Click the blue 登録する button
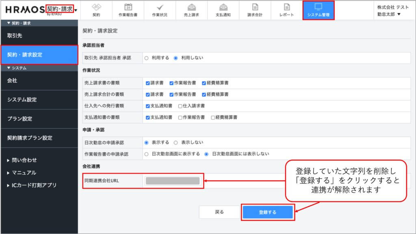The image size is (416, 234). 268,212
